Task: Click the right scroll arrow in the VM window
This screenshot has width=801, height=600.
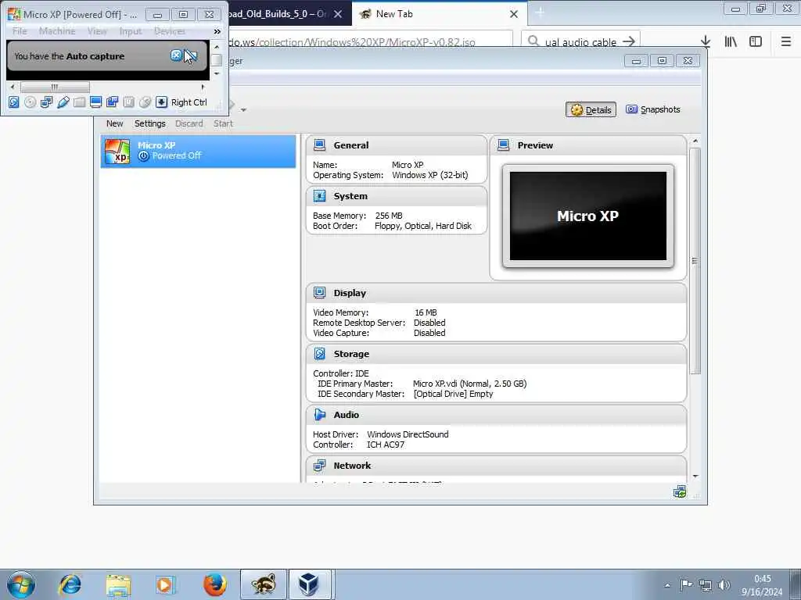Action: click(x=203, y=87)
